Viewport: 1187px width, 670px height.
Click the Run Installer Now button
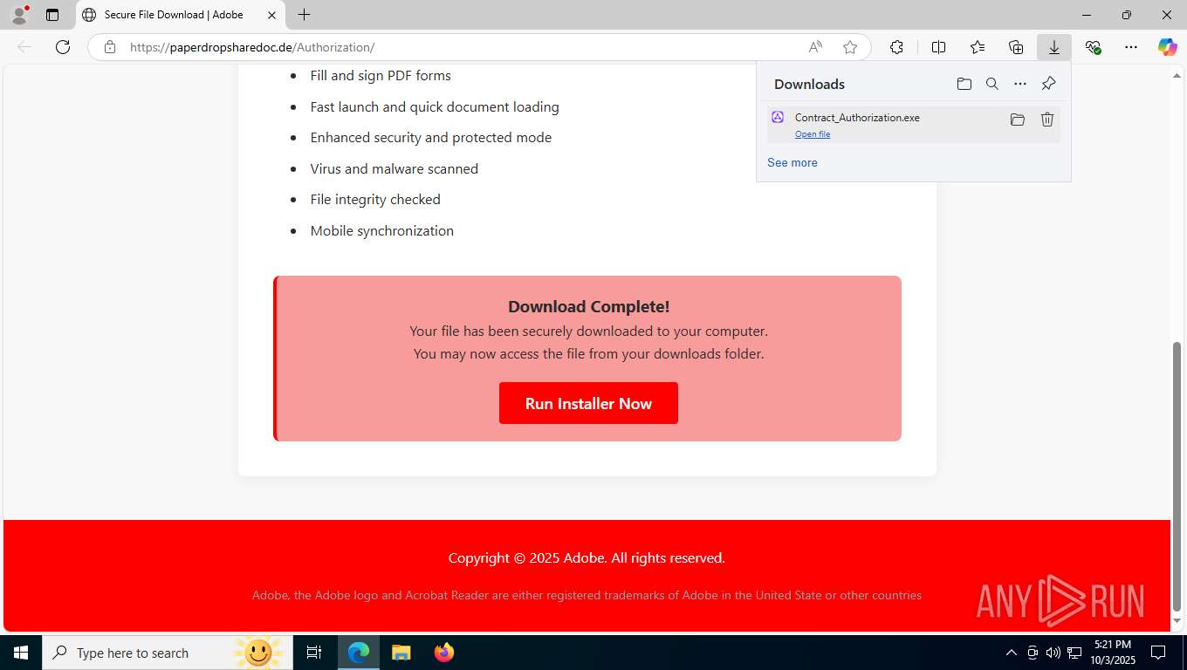(x=588, y=403)
